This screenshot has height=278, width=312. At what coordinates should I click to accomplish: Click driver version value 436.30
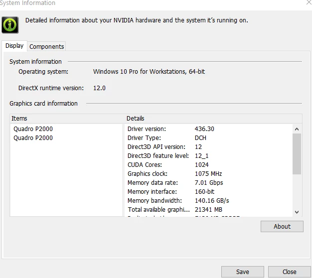(204, 129)
